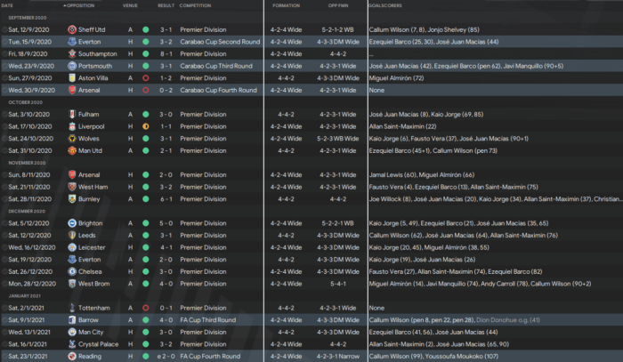This screenshot has width=623, height=362.
Task: Click the e 2 - 0 result against Reading
Action: 166,357
